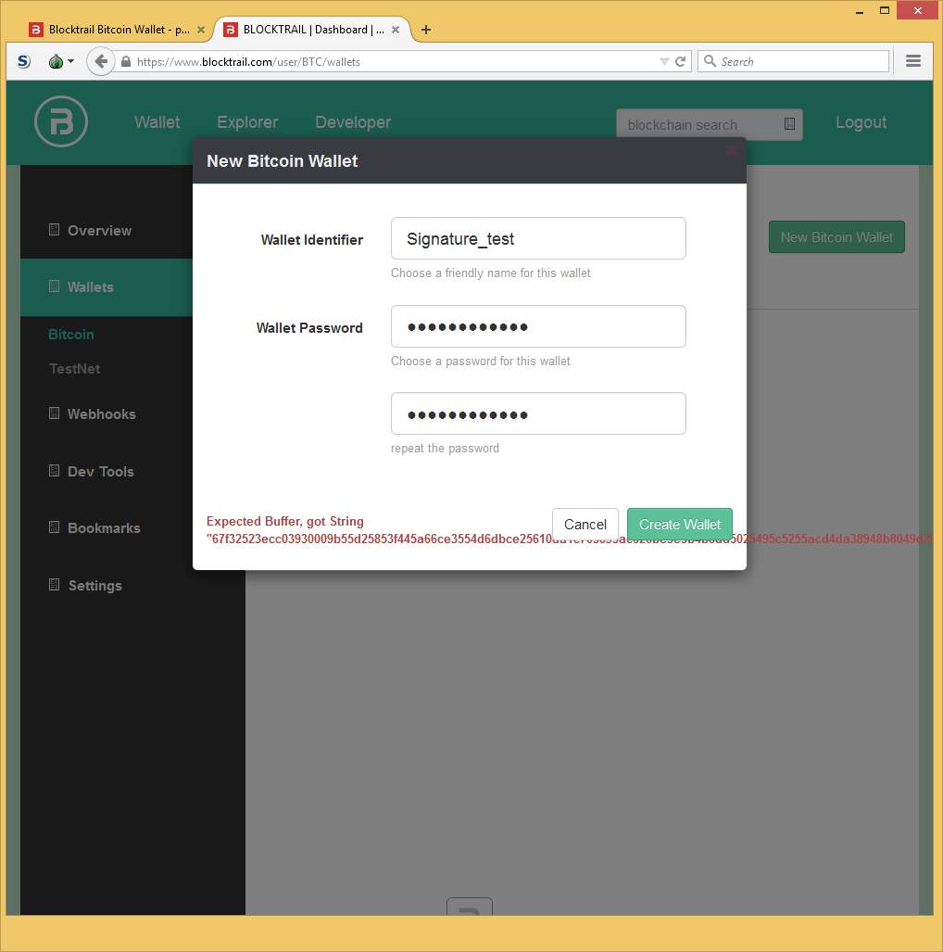Click the Bookmarks sidebar icon
The image size is (943, 952).
click(54, 527)
